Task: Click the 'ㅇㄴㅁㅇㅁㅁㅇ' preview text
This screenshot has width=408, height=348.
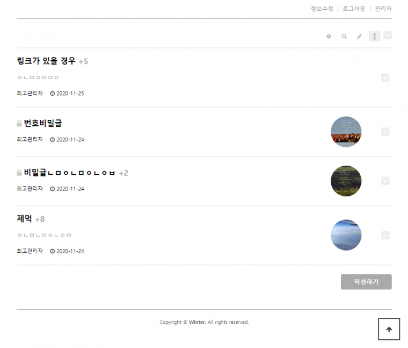Action: tap(38, 77)
